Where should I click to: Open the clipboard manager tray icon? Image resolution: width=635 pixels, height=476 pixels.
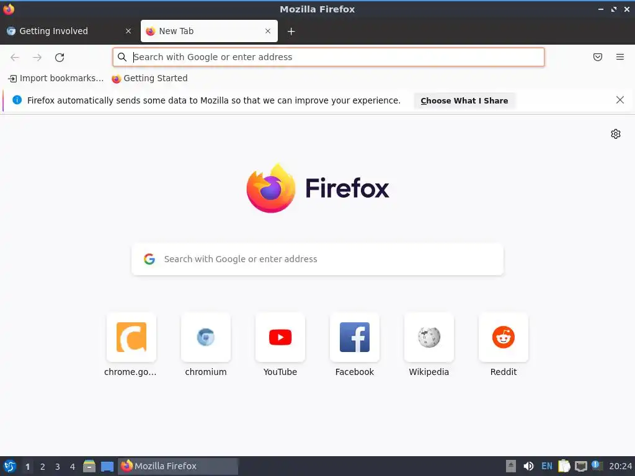point(564,466)
